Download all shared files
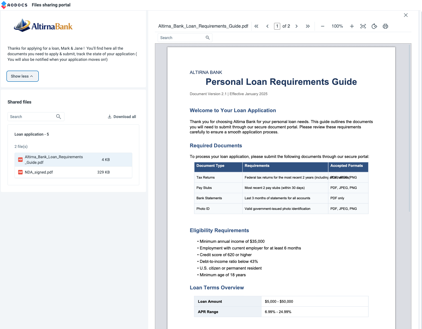The height and width of the screenshot is (329, 422). pos(122,117)
